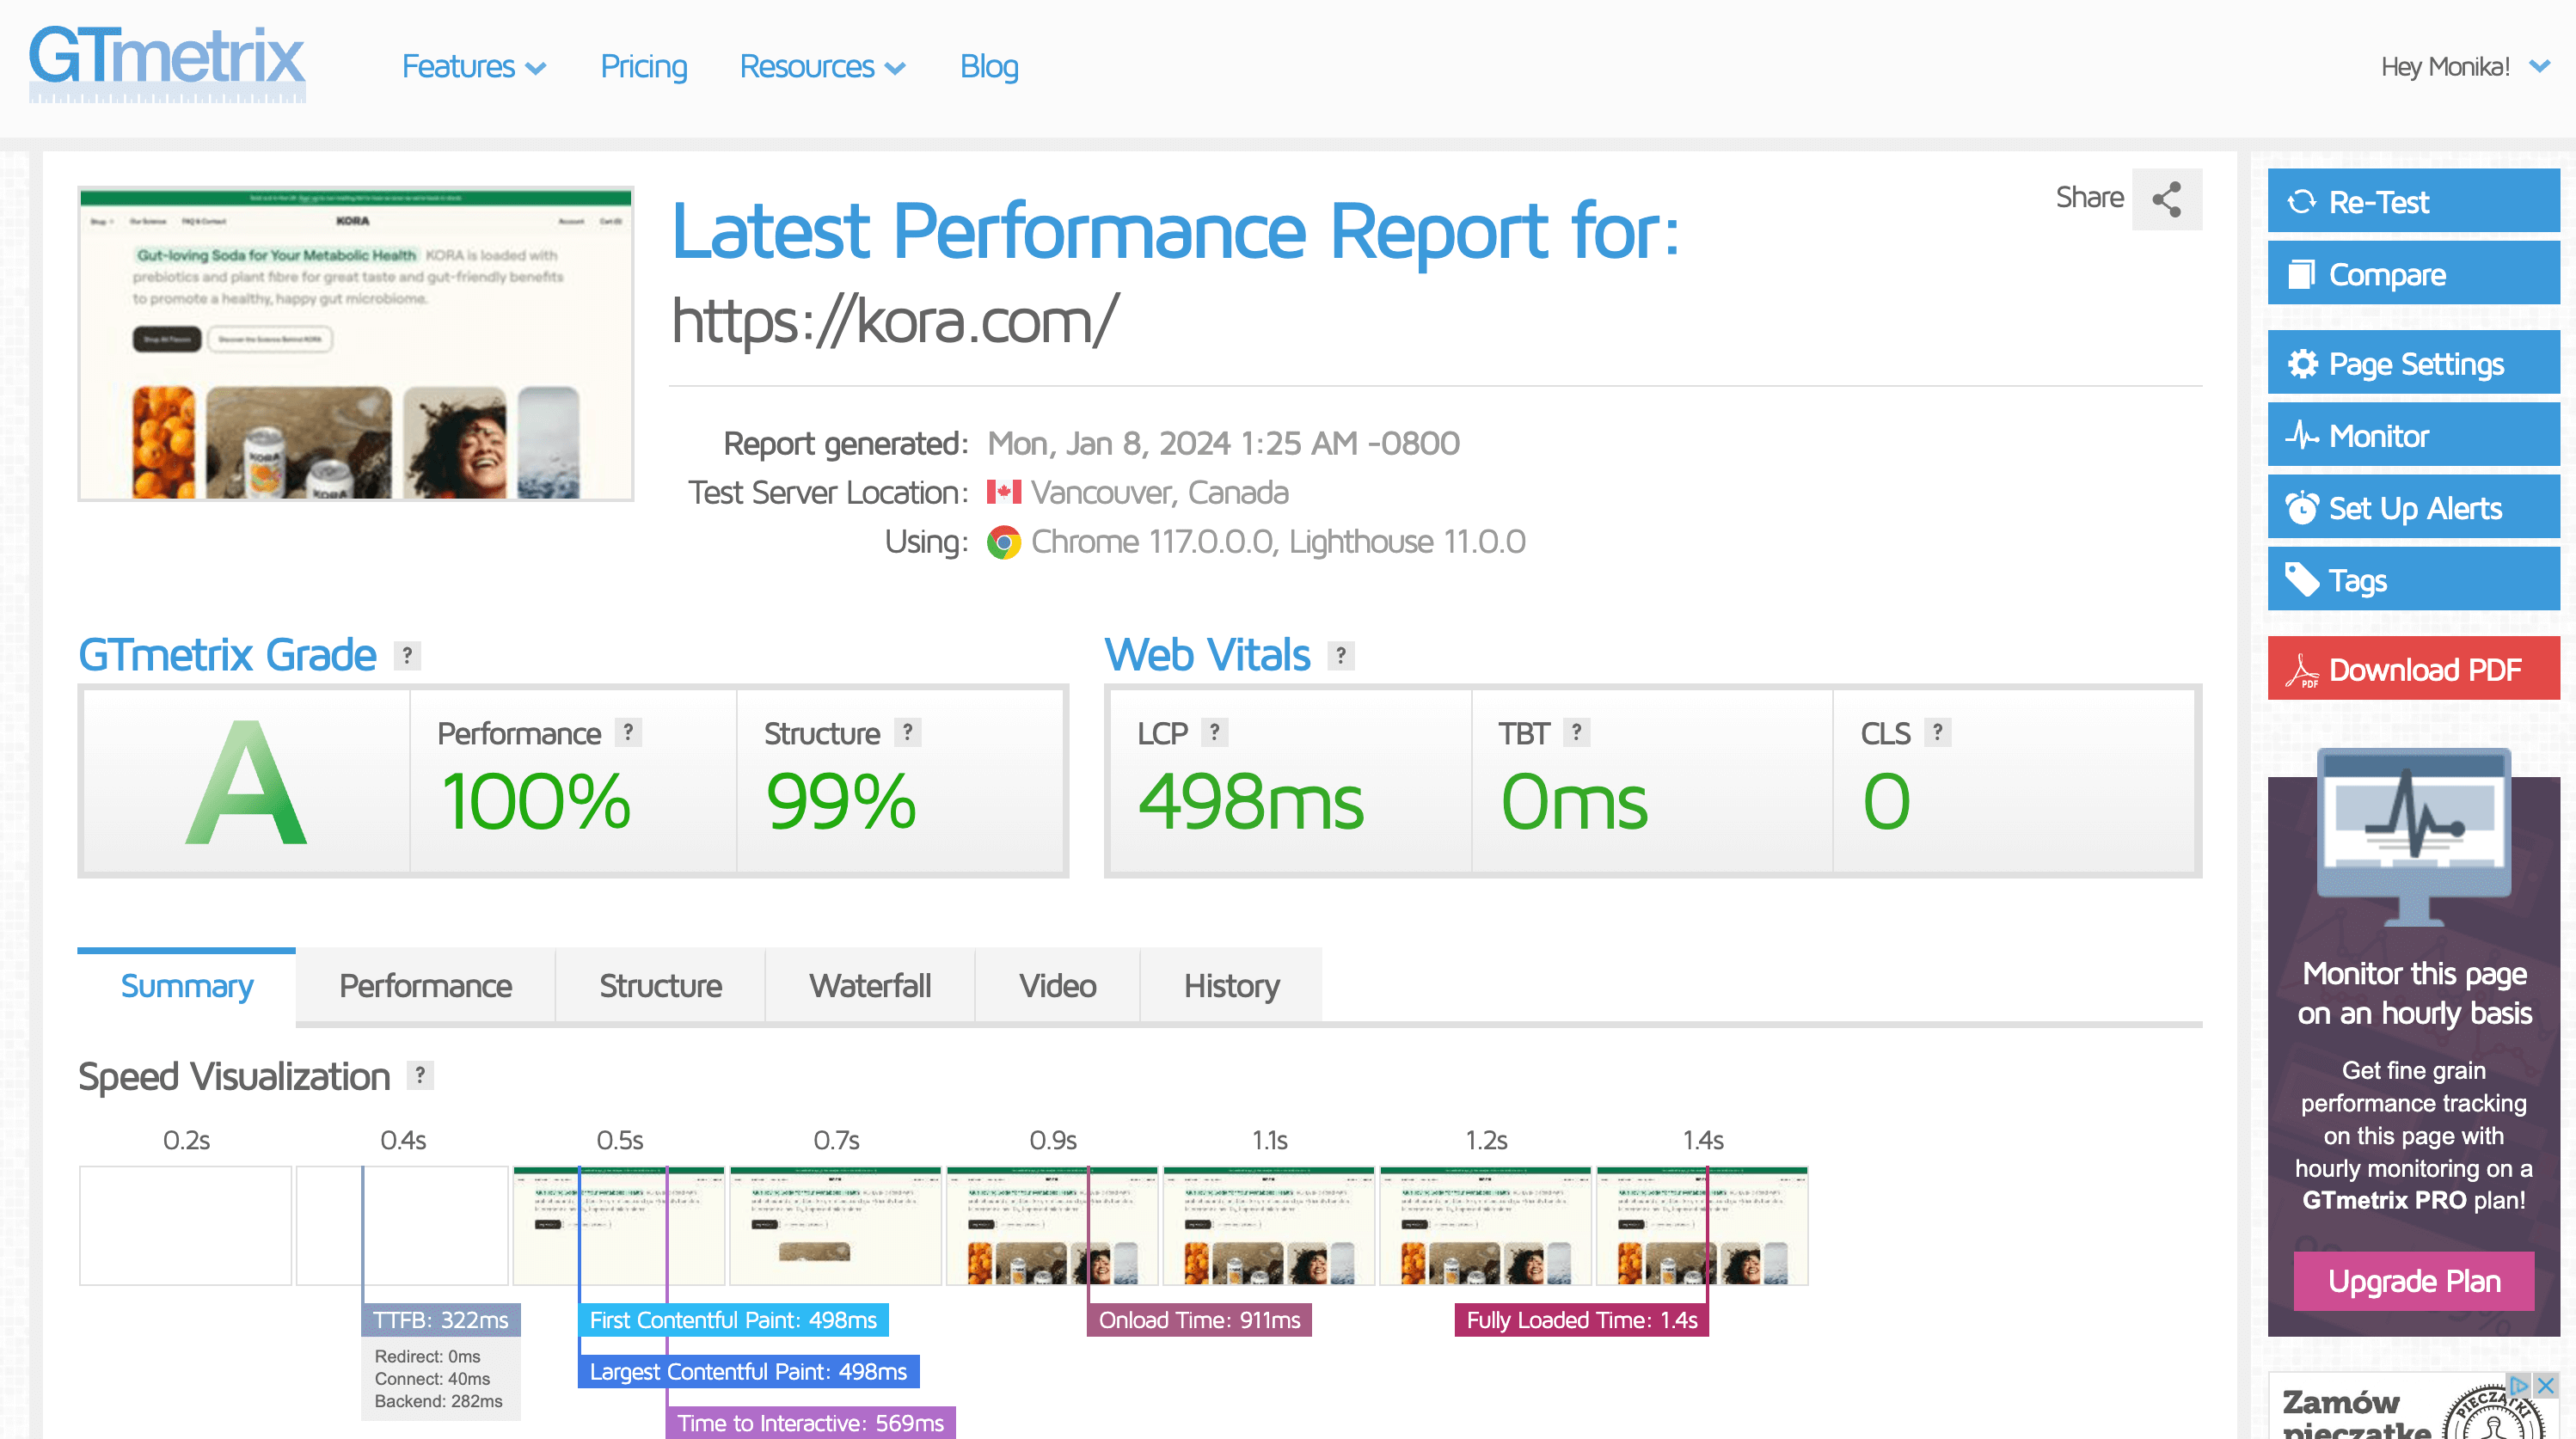
Task: Click the Monitor button
Action: (2413, 435)
